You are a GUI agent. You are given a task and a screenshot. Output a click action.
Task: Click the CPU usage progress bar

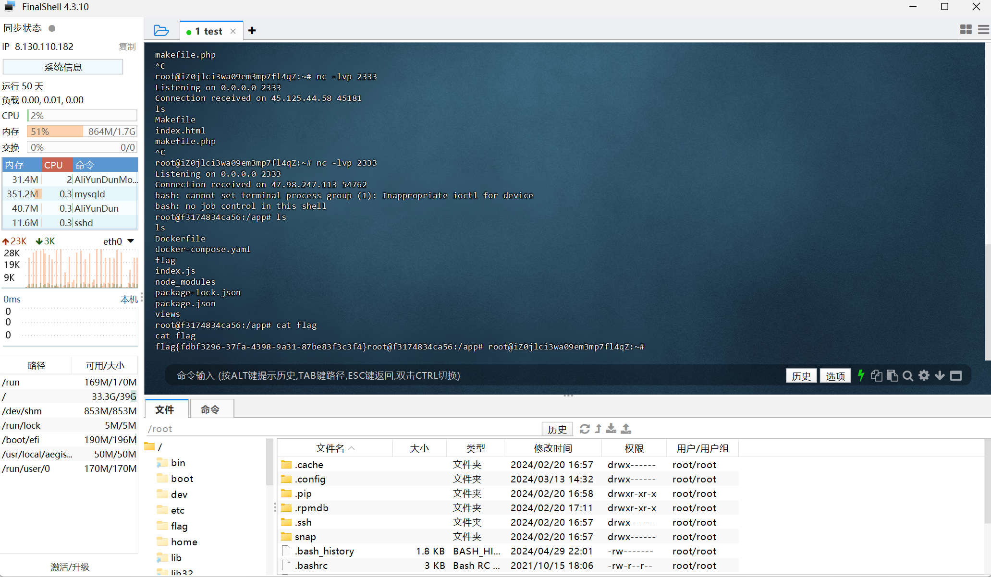coord(82,116)
